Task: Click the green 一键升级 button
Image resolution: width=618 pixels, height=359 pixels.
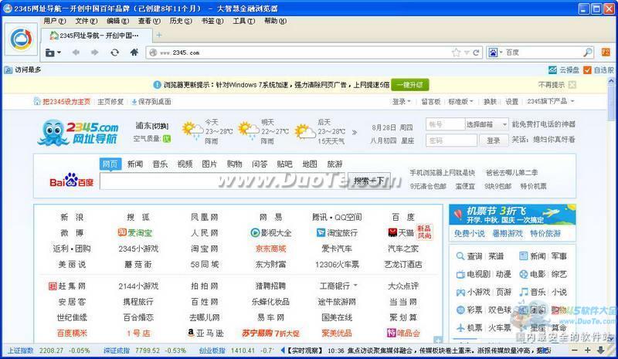Action: [410, 85]
